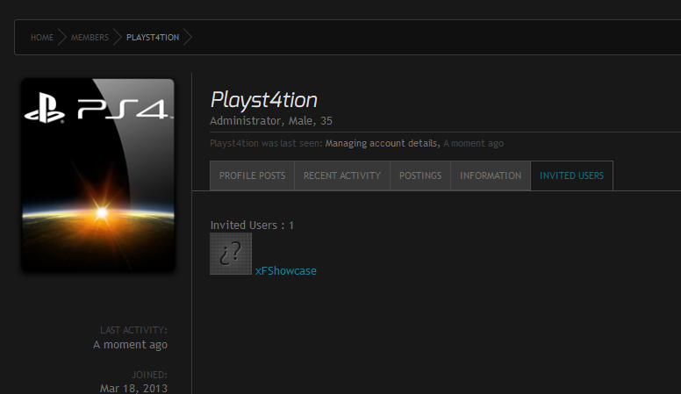Click the xFShowcase question-mark avatar

click(231, 254)
